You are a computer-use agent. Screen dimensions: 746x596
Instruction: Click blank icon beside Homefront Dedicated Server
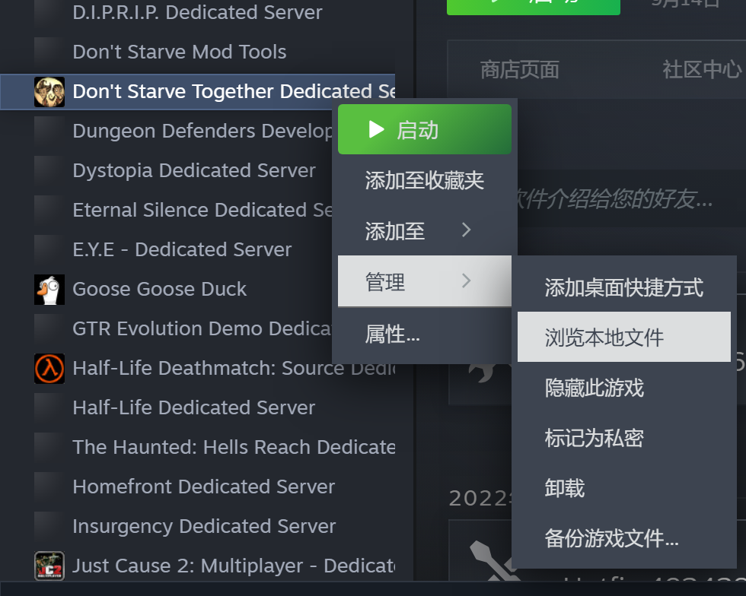pyautogui.click(x=49, y=487)
